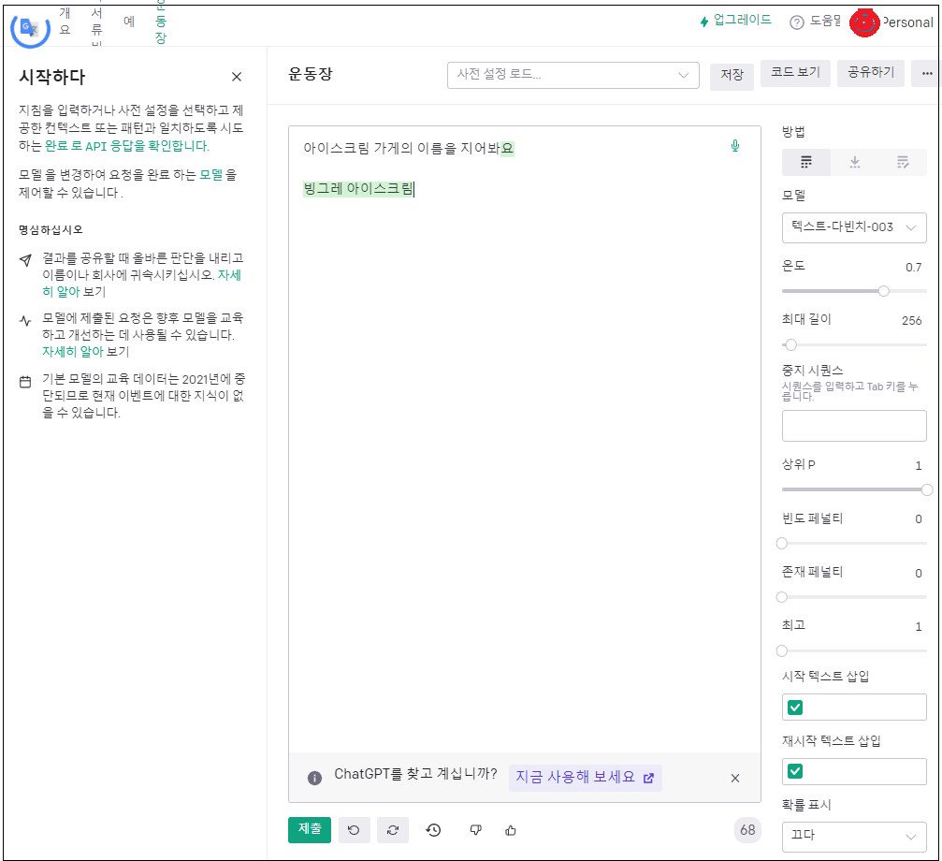Switch to Insert mode icon
Screen dimensions: 942x861
pyautogui.click(x=853, y=161)
